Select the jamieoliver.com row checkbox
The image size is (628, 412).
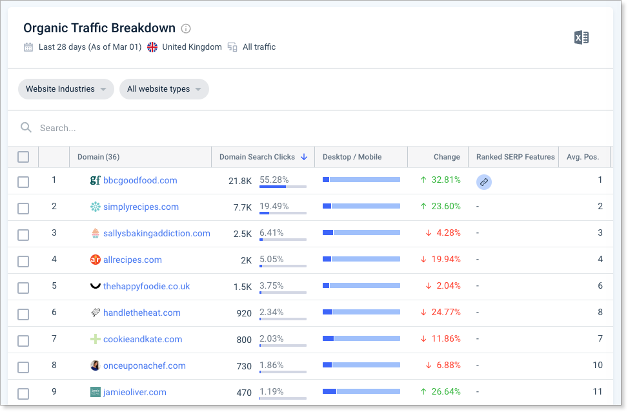click(23, 393)
